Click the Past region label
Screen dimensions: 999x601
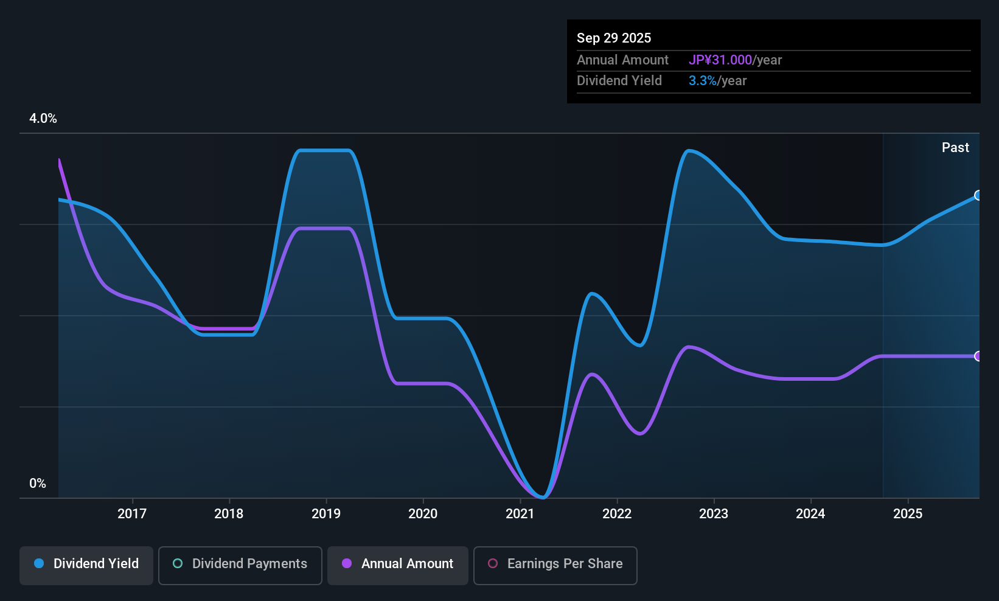point(955,147)
